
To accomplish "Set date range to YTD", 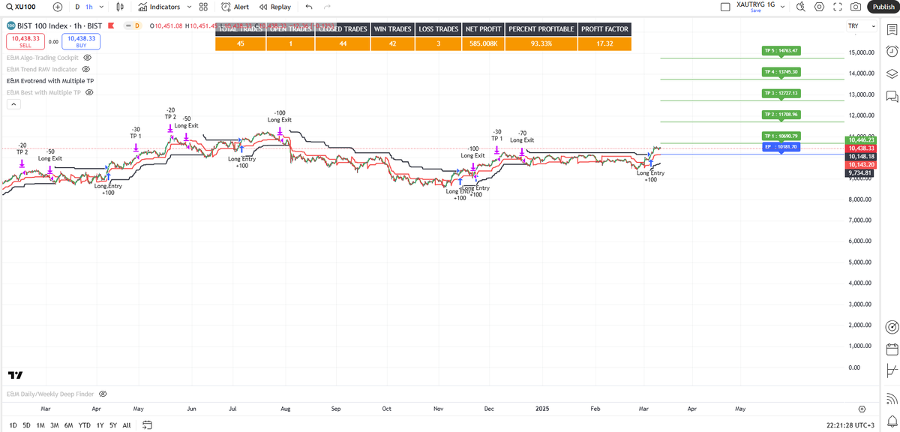I will pos(84,425).
